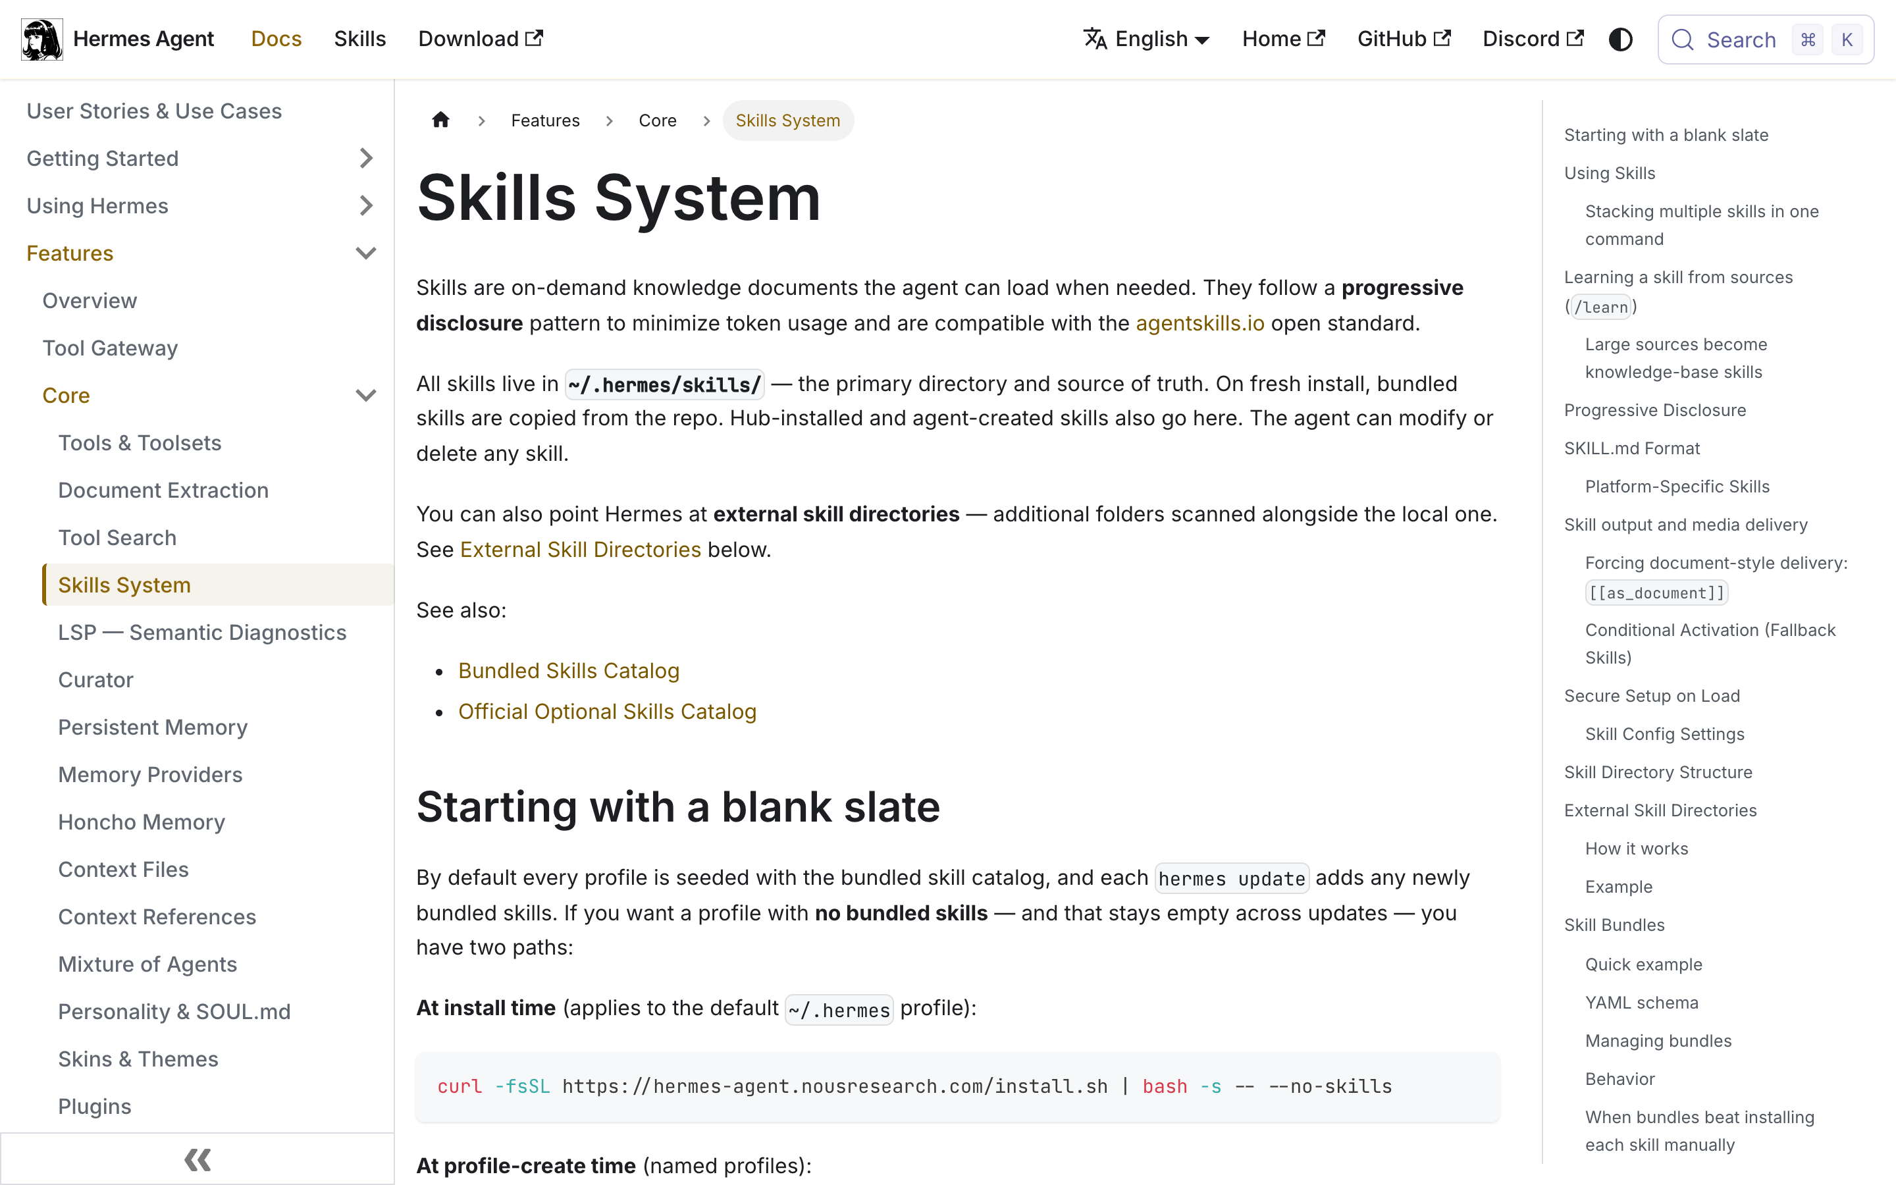The height and width of the screenshot is (1185, 1896).
Task: Open Tool Search in sidebar
Action: [x=117, y=538]
